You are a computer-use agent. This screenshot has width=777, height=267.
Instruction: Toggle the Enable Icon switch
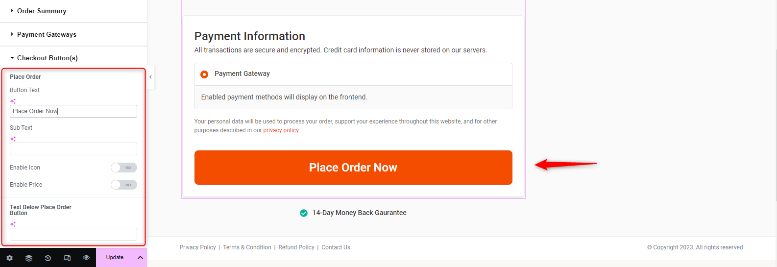(123, 168)
